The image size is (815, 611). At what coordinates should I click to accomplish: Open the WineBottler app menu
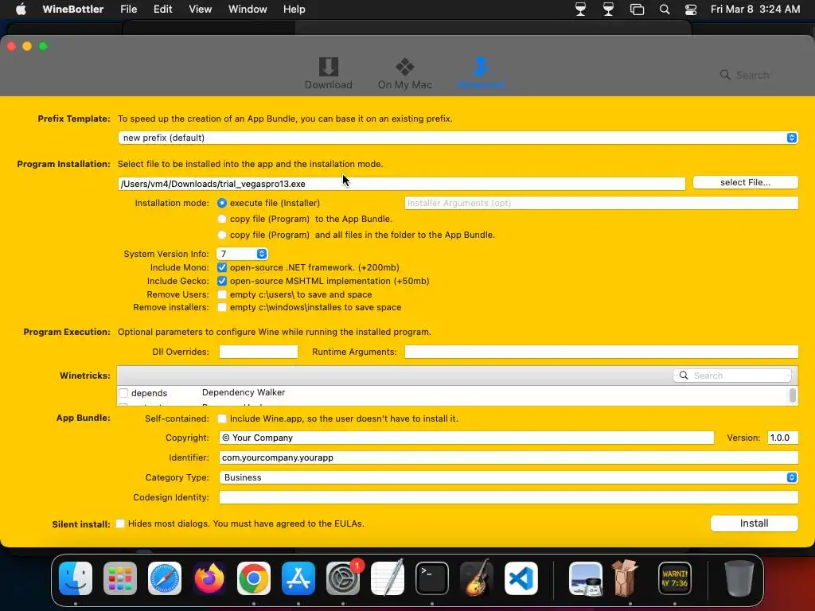[x=72, y=9]
